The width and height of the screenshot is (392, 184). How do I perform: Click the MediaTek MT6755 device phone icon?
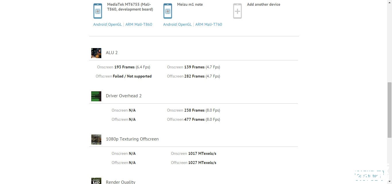(98, 11)
